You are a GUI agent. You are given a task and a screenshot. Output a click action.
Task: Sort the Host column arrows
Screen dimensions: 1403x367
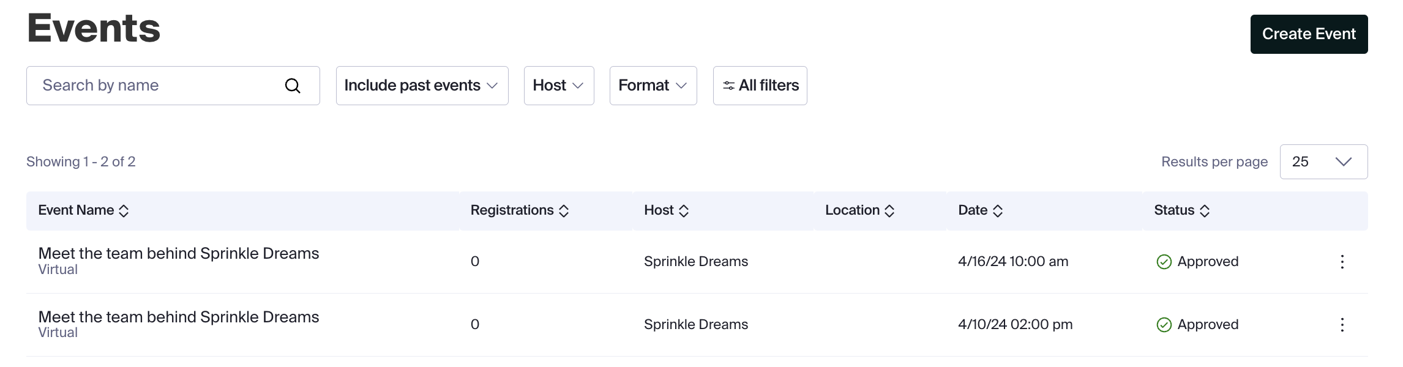coord(684,211)
